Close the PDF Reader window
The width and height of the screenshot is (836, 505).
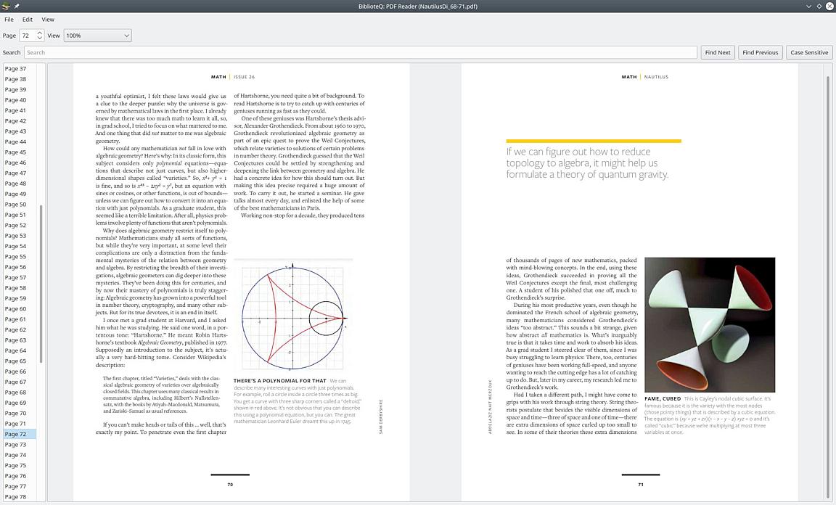coord(829,6)
